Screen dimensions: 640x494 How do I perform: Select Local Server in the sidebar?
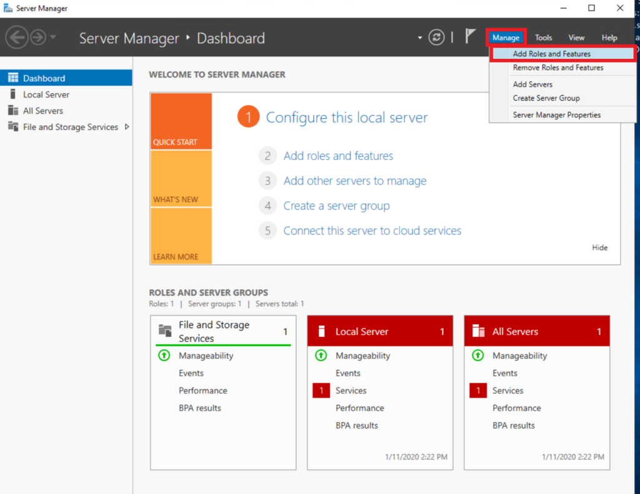(x=66, y=94)
